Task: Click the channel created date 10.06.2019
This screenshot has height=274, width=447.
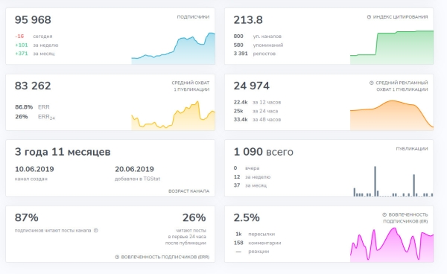Action: (x=34, y=169)
